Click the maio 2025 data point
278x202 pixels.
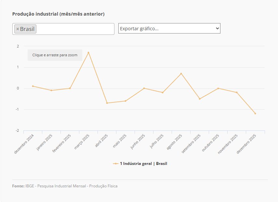126,101
